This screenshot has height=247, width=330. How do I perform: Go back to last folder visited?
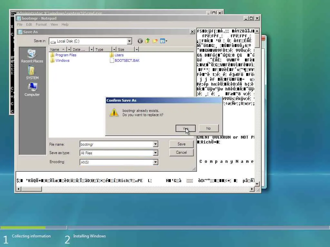click(x=140, y=41)
